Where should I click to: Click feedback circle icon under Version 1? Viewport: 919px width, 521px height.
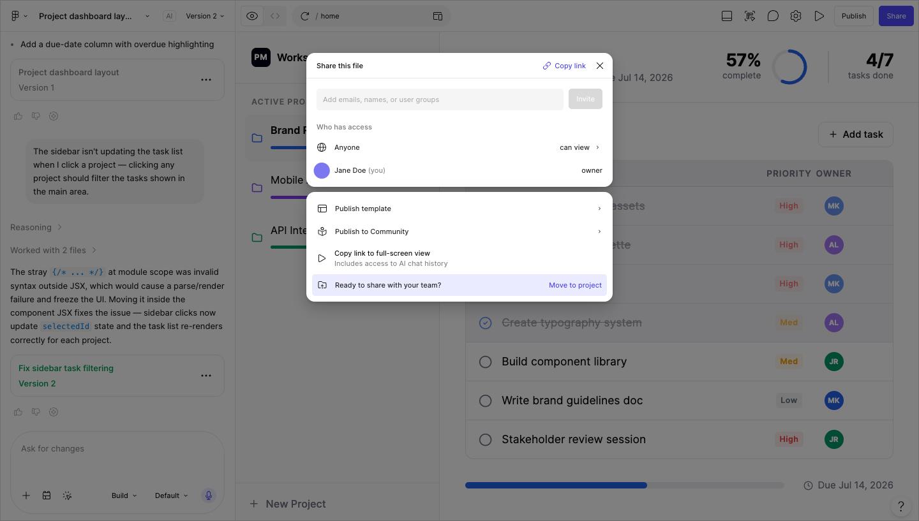tap(54, 116)
